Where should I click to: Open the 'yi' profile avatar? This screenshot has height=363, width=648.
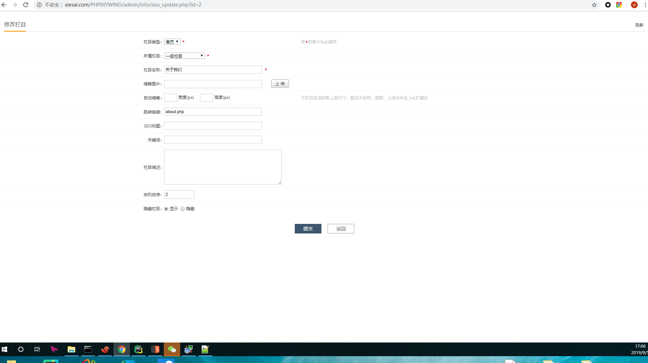coord(634,5)
